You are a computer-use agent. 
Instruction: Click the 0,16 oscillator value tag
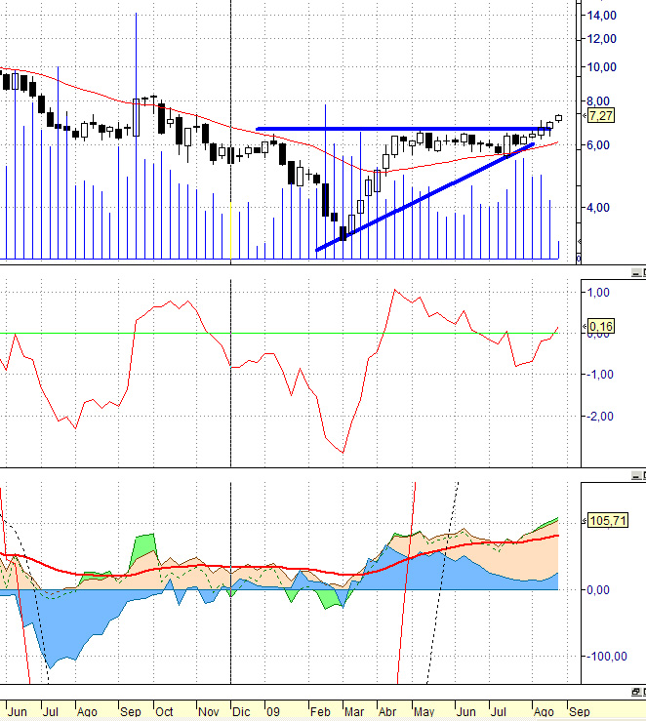tap(600, 327)
